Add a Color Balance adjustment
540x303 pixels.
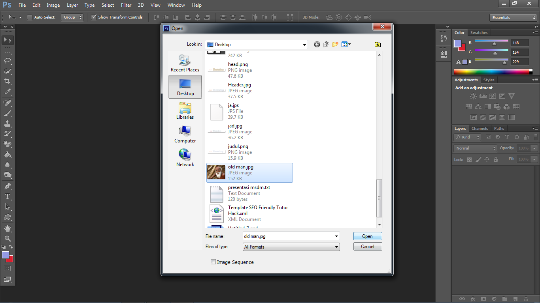(478, 107)
